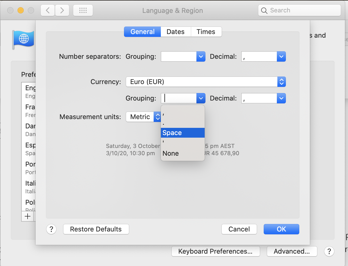The image size is (348, 266).
Task: Click the search magnifier icon
Action: click(x=264, y=11)
